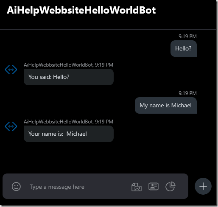This screenshot has width=218, height=207.
Task: Select the "You said: Hello?" bot reply
Action: 69,77
